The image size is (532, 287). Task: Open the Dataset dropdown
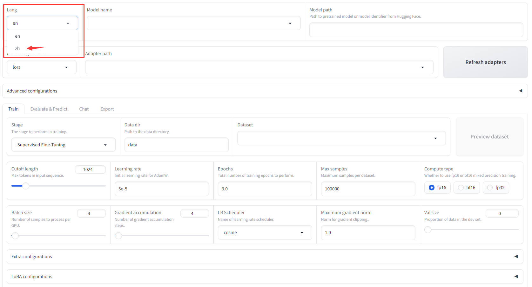click(x=341, y=138)
